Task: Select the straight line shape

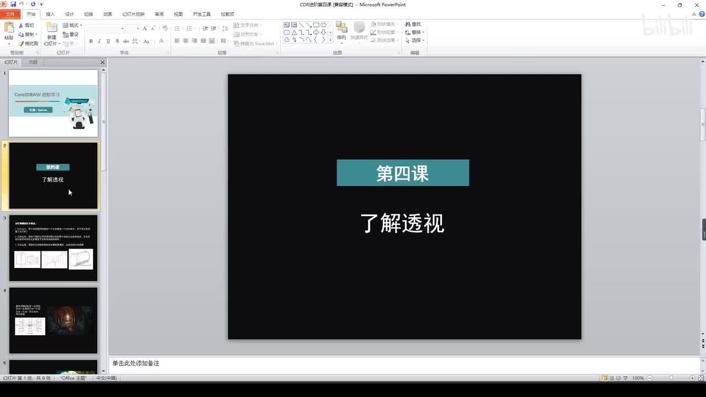Action: tap(302, 25)
